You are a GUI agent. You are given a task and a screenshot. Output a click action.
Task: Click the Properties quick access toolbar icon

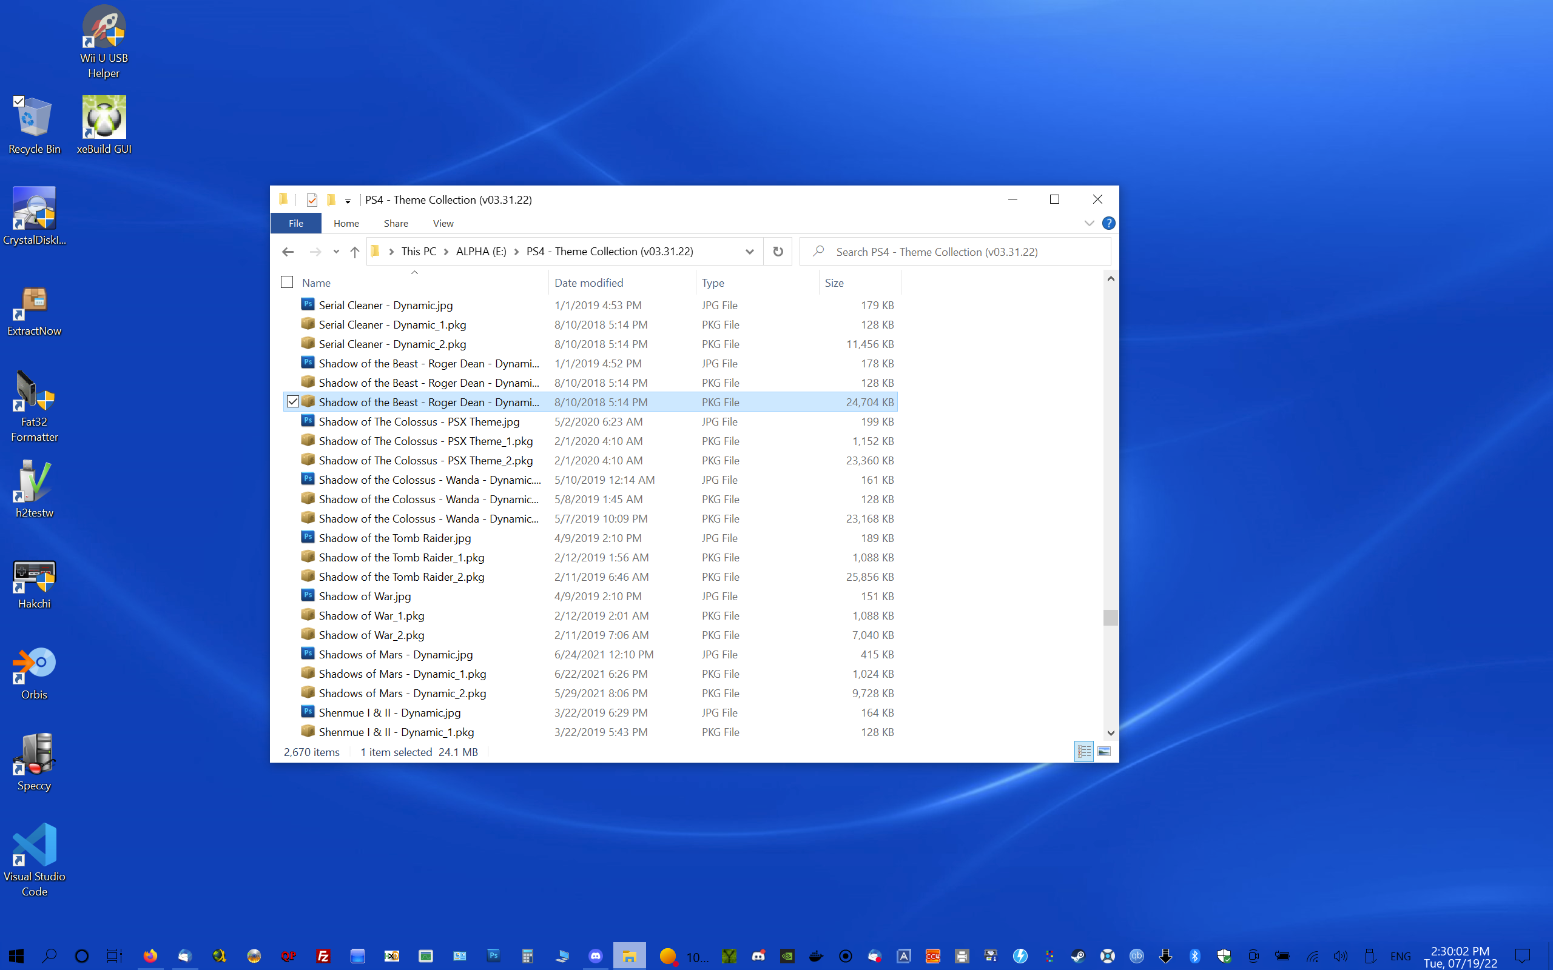(x=312, y=200)
